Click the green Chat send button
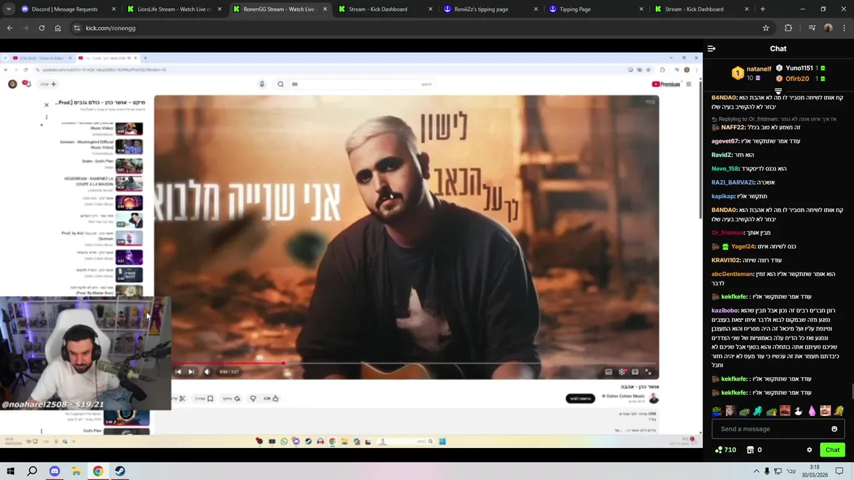The image size is (854, 480). coord(832,450)
